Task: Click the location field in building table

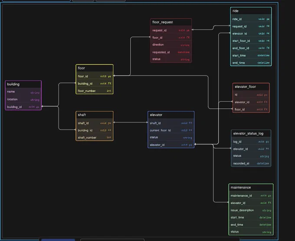Action: 23,99
